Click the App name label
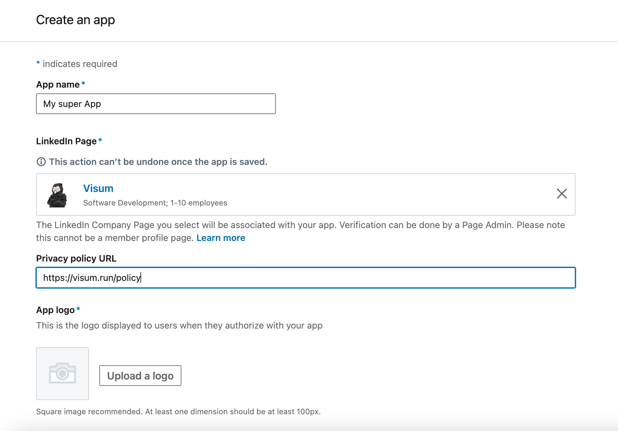618x431 pixels. click(58, 84)
